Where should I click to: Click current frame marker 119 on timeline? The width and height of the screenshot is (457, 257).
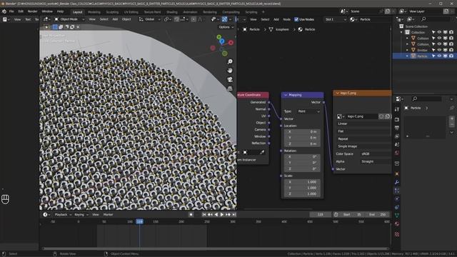(x=140, y=221)
